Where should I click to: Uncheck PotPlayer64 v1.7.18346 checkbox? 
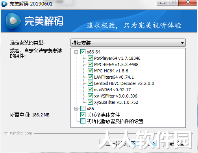(90, 58)
